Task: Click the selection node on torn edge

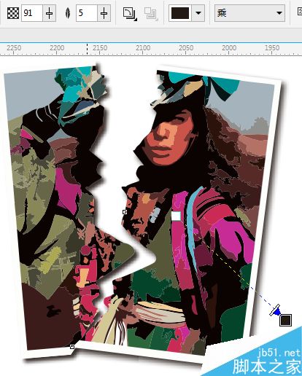Action: 125,212
